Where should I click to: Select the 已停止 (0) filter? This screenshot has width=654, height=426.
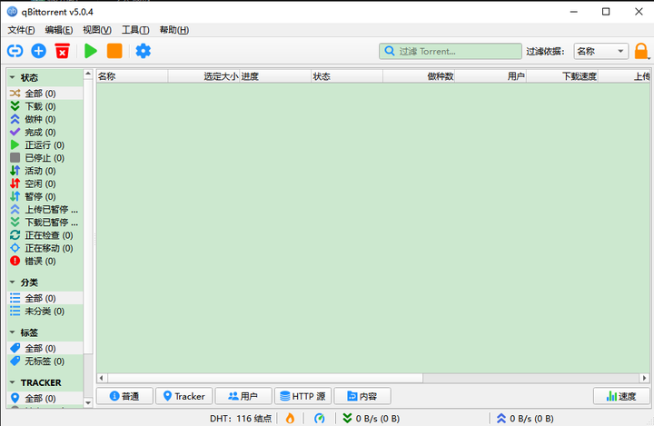pos(45,158)
